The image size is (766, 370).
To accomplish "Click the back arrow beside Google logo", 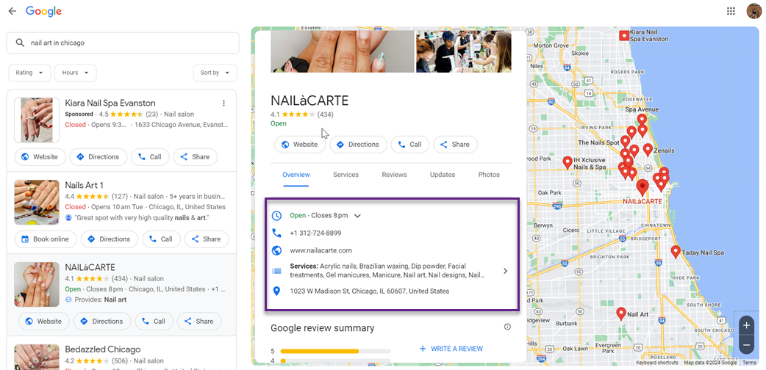I will click(x=12, y=11).
